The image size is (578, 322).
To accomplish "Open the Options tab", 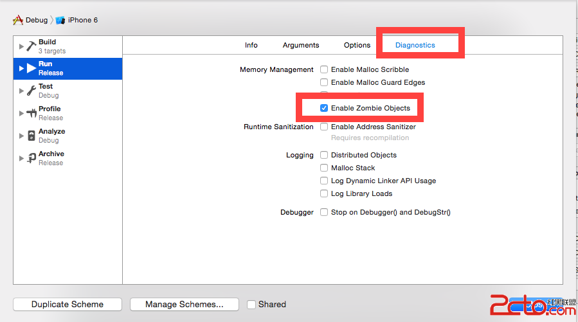I will 357,45.
